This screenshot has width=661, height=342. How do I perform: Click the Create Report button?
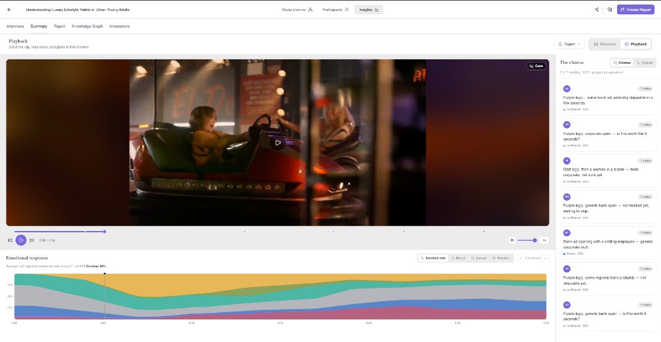pyautogui.click(x=636, y=10)
